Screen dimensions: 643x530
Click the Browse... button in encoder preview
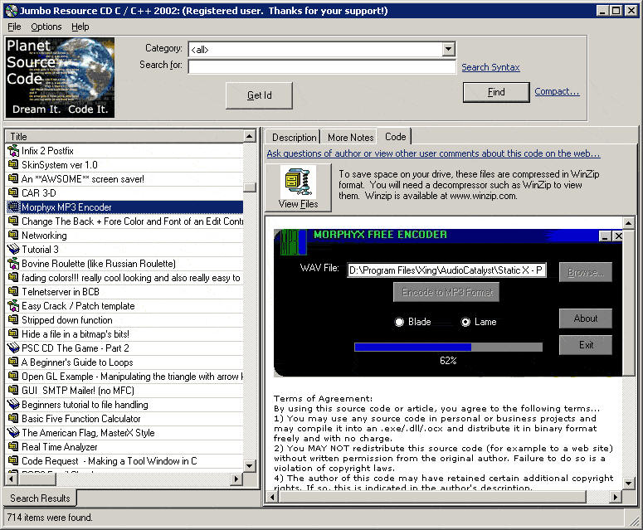coord(586,272)
